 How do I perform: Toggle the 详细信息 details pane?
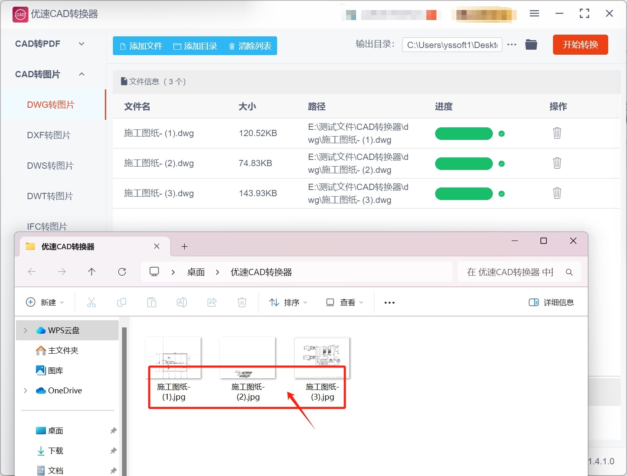pos(551,303)
